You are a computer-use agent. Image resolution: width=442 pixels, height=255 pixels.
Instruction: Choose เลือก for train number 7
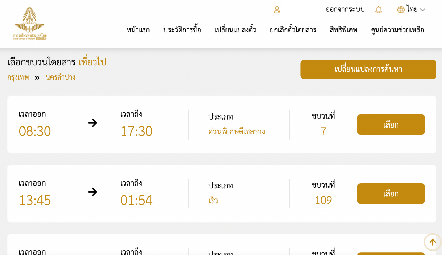pyautogui.click(x=391, y=124)
